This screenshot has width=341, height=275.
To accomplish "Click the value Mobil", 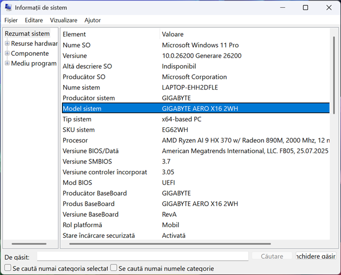I will (170, 225).
